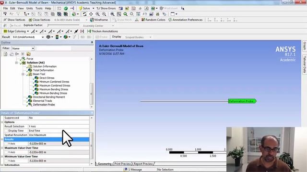Click the Wireframe button

(99, 20)
